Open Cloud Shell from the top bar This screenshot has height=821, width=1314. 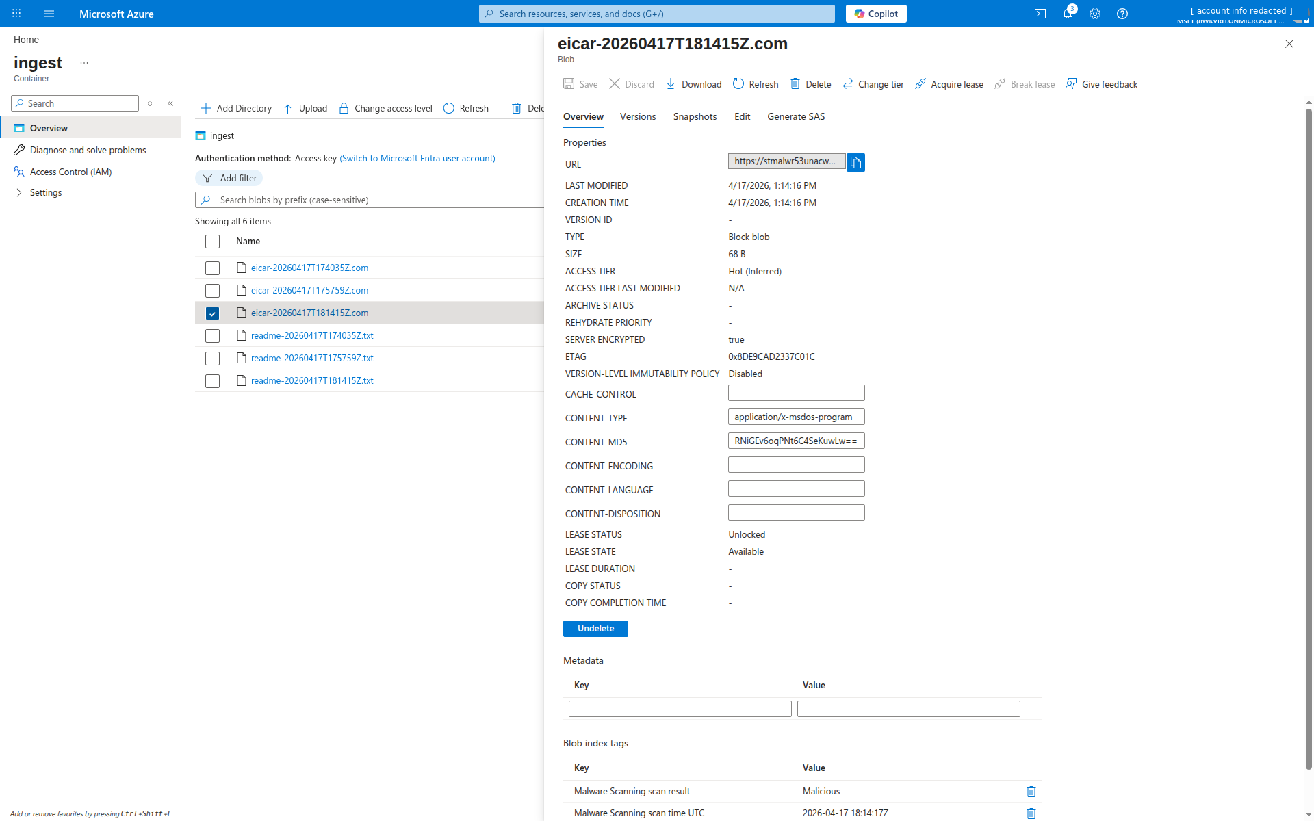1040,14
